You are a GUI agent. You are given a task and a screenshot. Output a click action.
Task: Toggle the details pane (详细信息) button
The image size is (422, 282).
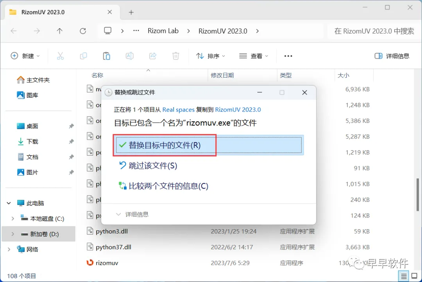pyautogui.click(x=392, y=56)
